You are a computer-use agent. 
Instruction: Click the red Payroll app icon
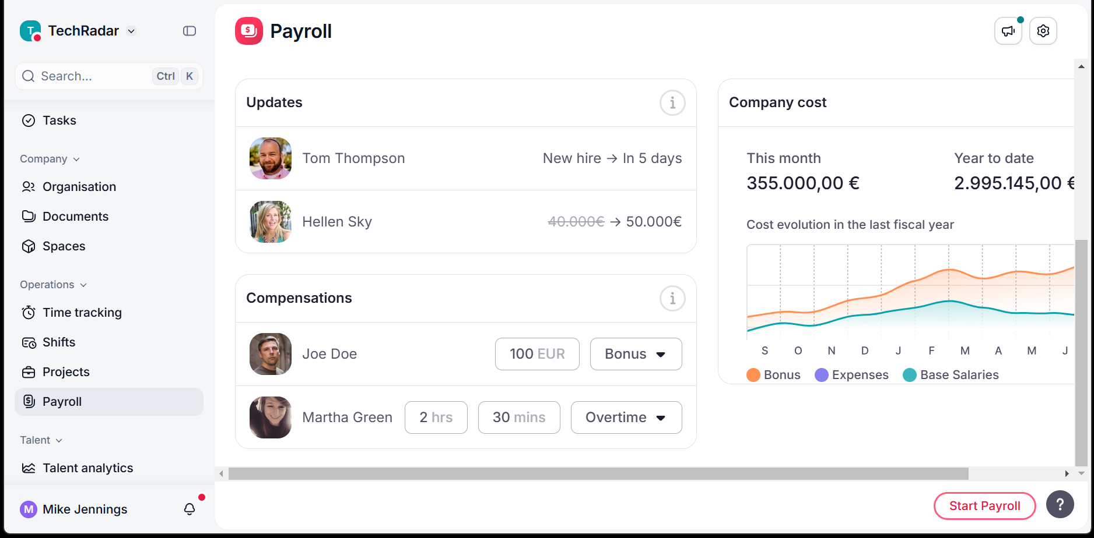click(249, 31)
